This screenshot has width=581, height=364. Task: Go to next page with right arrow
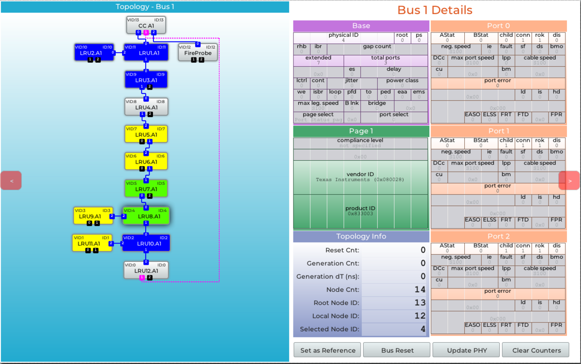click(569, 181)
